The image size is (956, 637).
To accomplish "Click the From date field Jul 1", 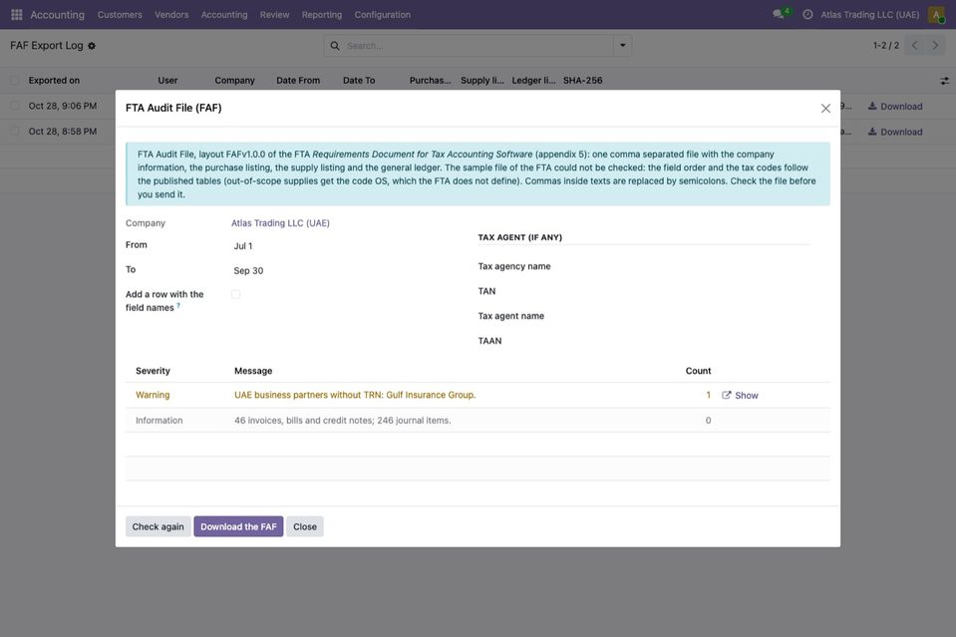I will pyautogui.click(x=345, y=246).
